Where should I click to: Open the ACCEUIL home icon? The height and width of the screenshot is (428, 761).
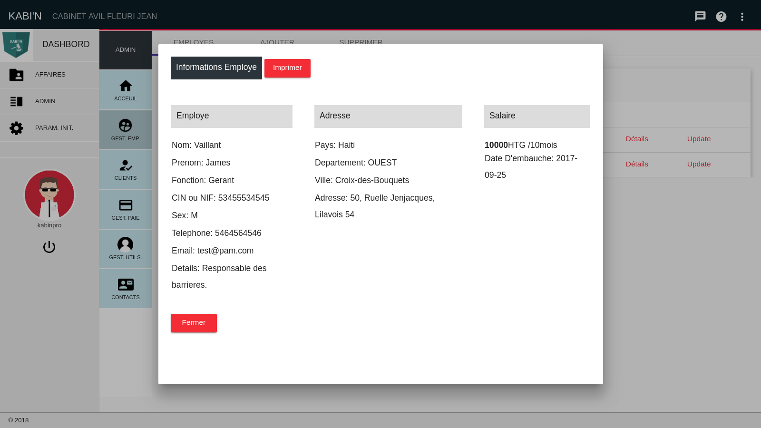tap(126, 86)
